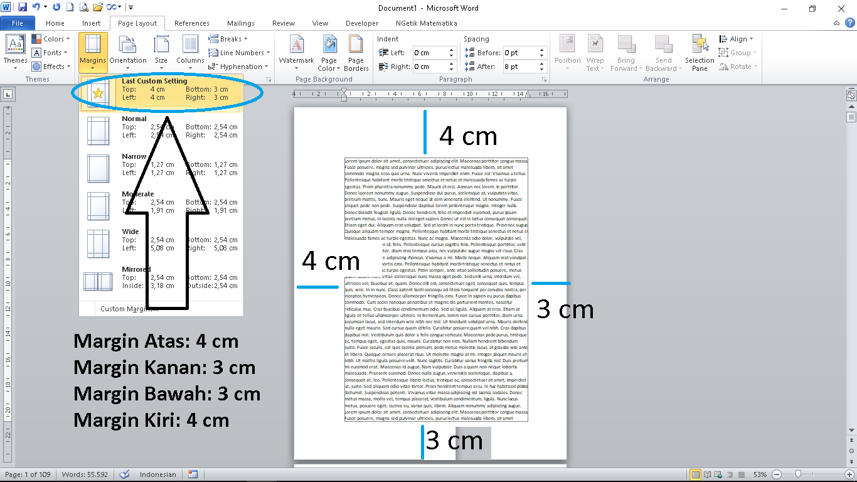The image size is (857, 482).
Task: Click the Open folder icon in Quick Access
Action: (97, 8)
